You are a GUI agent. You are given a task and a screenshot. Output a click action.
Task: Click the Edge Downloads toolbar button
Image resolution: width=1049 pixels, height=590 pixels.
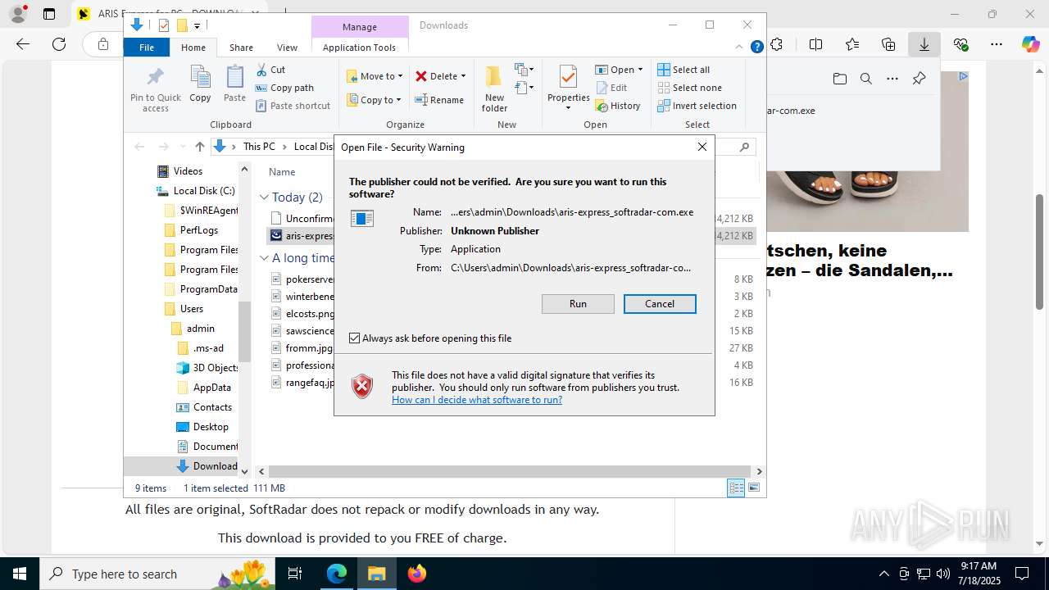pyautogui.click(x=924, y=44)
